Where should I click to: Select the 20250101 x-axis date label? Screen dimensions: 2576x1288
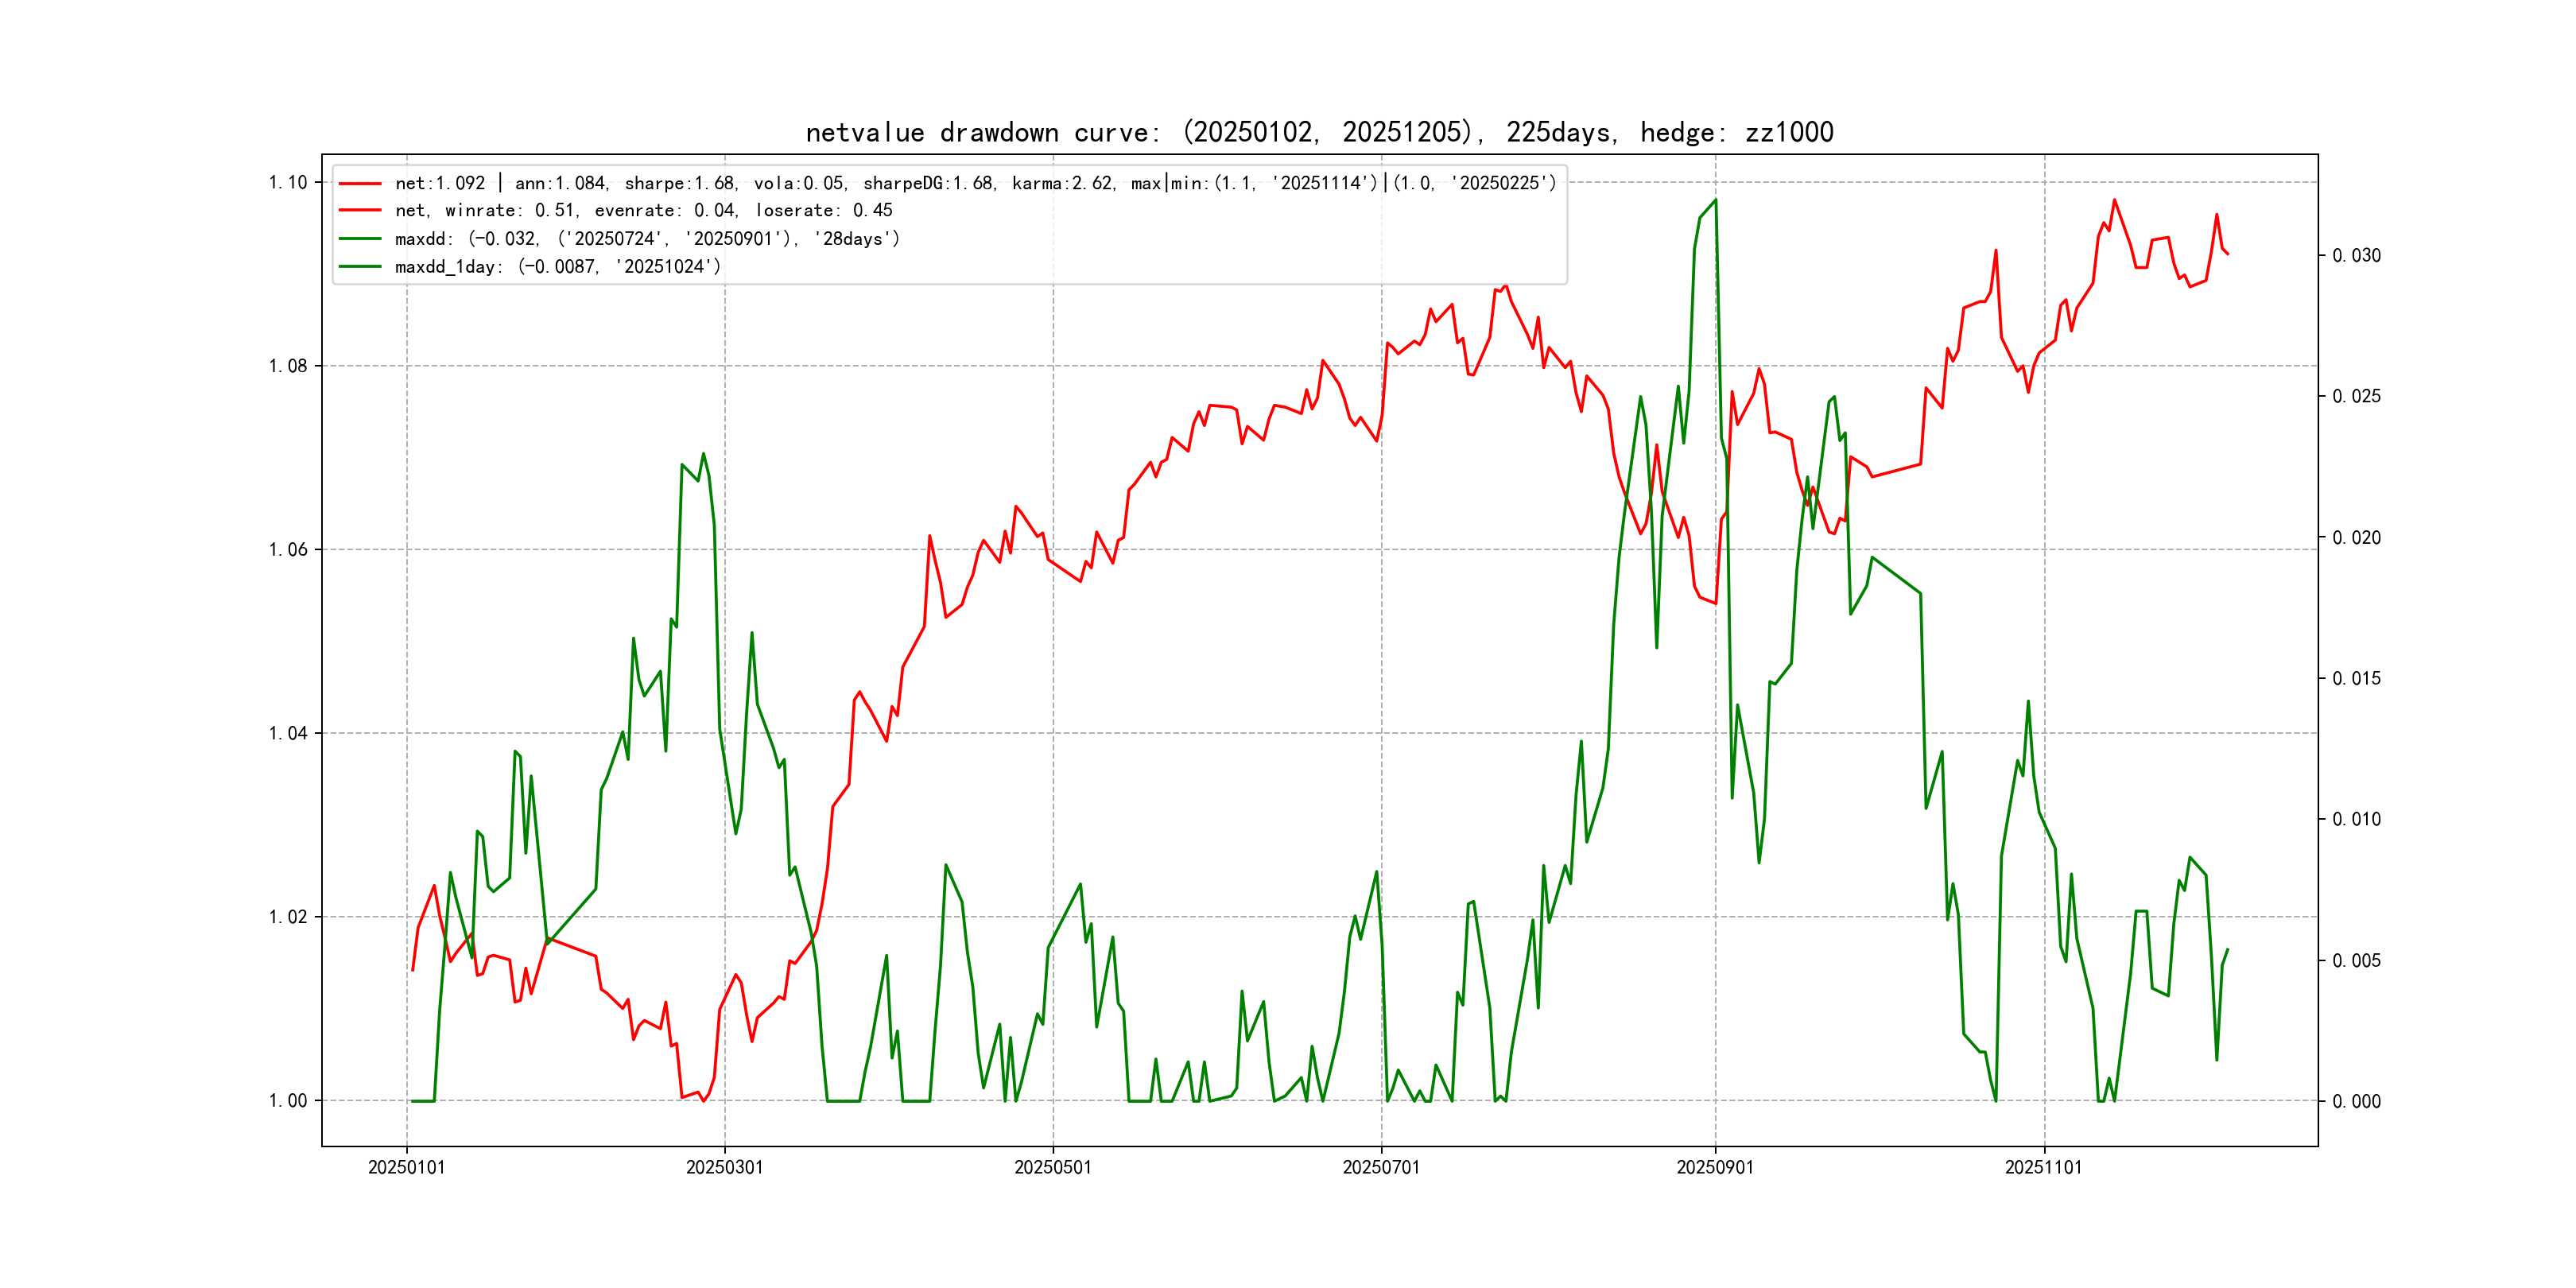(406, 1167)
